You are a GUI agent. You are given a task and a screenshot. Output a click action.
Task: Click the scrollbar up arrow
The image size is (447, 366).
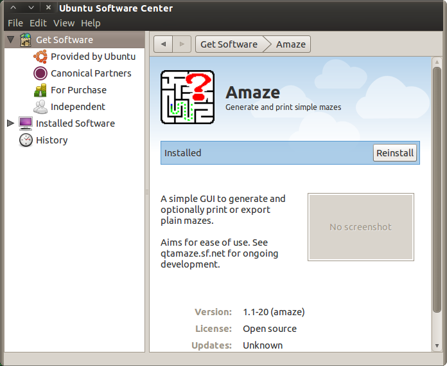pyautogui.click(x=437, y=62)
